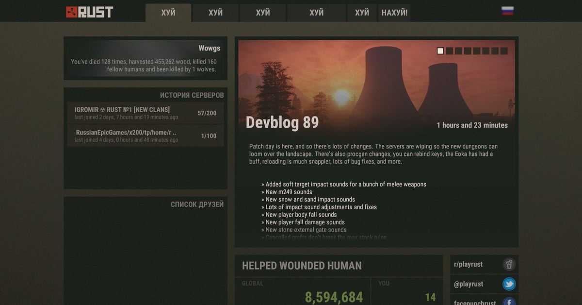Select the fourth slide indicator square
Image resolution: width=582 pixels, height=305 pixels.
[468, 51]
